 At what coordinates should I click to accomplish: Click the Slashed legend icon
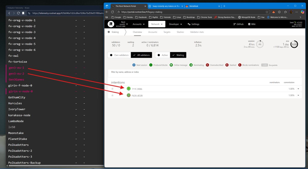[x=227, y=65]
